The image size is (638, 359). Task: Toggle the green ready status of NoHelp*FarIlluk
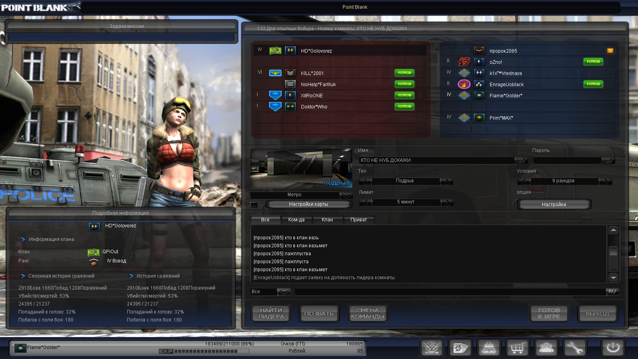point(404,84)
